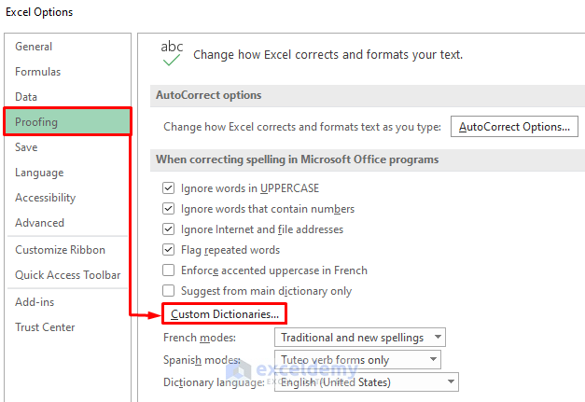Expand the Spanish modes dropdown
585x402 pixels.
357,360
